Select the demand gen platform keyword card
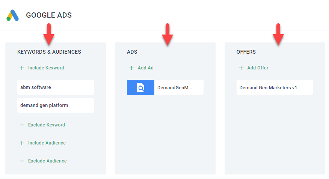Screen dimensions: 329x179 56,105
